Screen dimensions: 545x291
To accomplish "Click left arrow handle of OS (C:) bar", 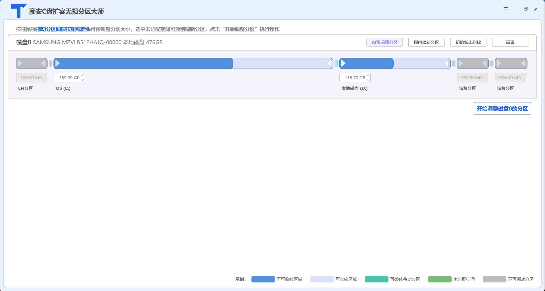I will tap(58, 63).
